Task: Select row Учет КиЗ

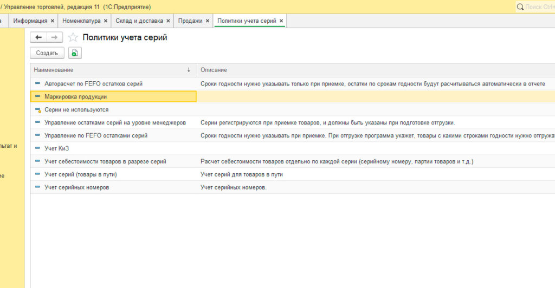Action: tap(292, 148)
